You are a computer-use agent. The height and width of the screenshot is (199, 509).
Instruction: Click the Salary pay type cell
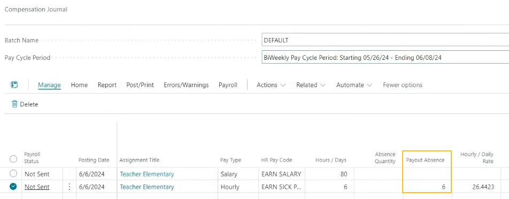click(230, 174)
